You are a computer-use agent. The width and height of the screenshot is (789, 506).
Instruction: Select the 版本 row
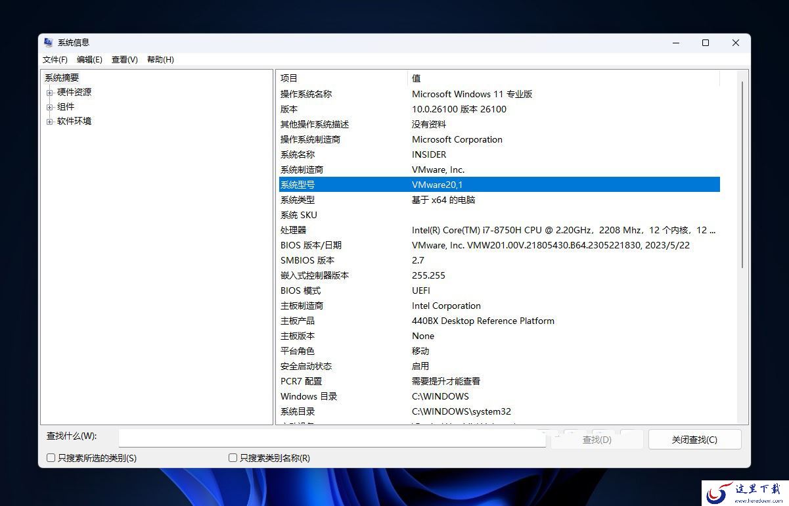(499, 109)
